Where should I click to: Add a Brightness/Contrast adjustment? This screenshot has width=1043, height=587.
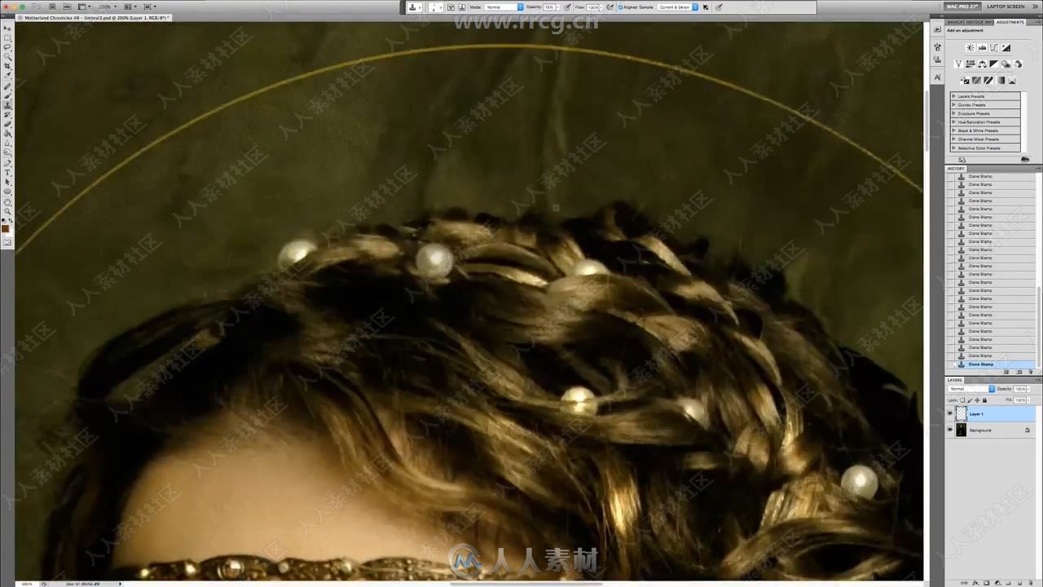[x=970, y=47]
